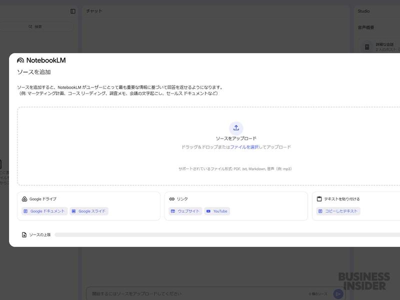Select the コピーしたテキスト chip
Viewport: 400px width, 300px height.
338,211
